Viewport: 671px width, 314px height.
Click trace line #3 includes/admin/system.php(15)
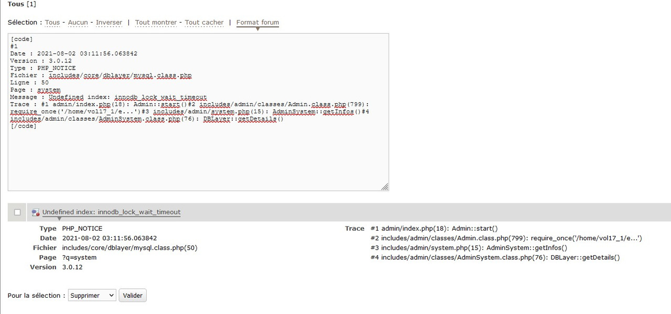(469, 248)
